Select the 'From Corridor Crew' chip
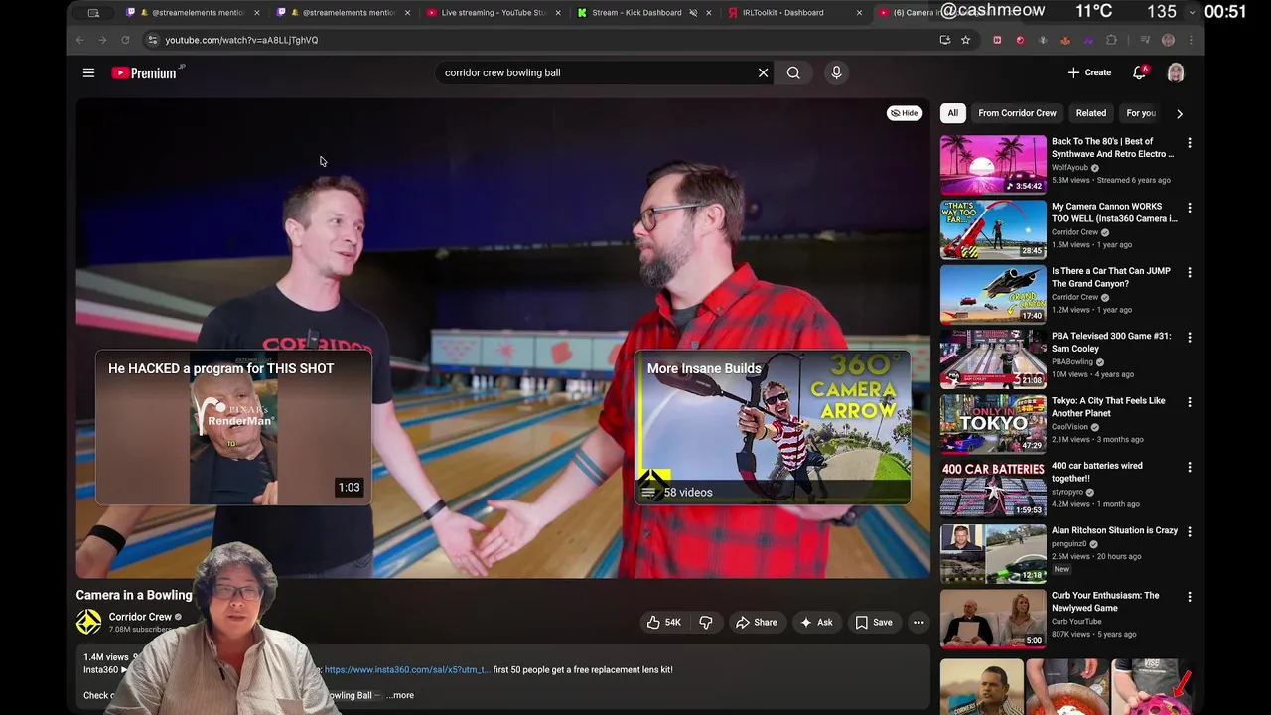Screen dimensions: 1271x715 (1017, 113)
